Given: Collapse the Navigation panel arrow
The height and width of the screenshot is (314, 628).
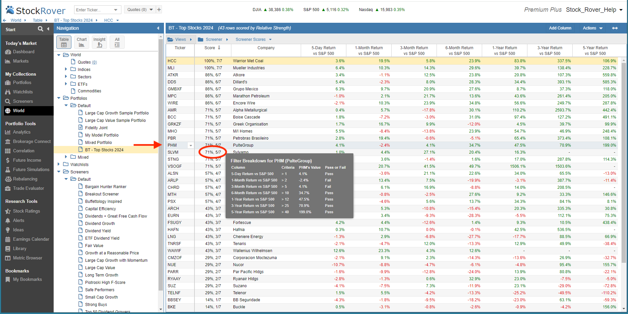Looking at the screenshot, I should pyautogui.click(x=158, y=28).
